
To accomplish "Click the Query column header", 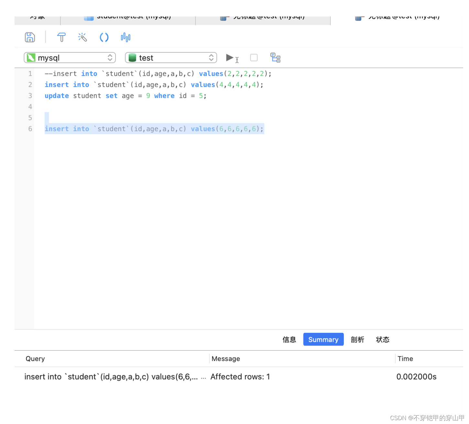I will point(35,358).
